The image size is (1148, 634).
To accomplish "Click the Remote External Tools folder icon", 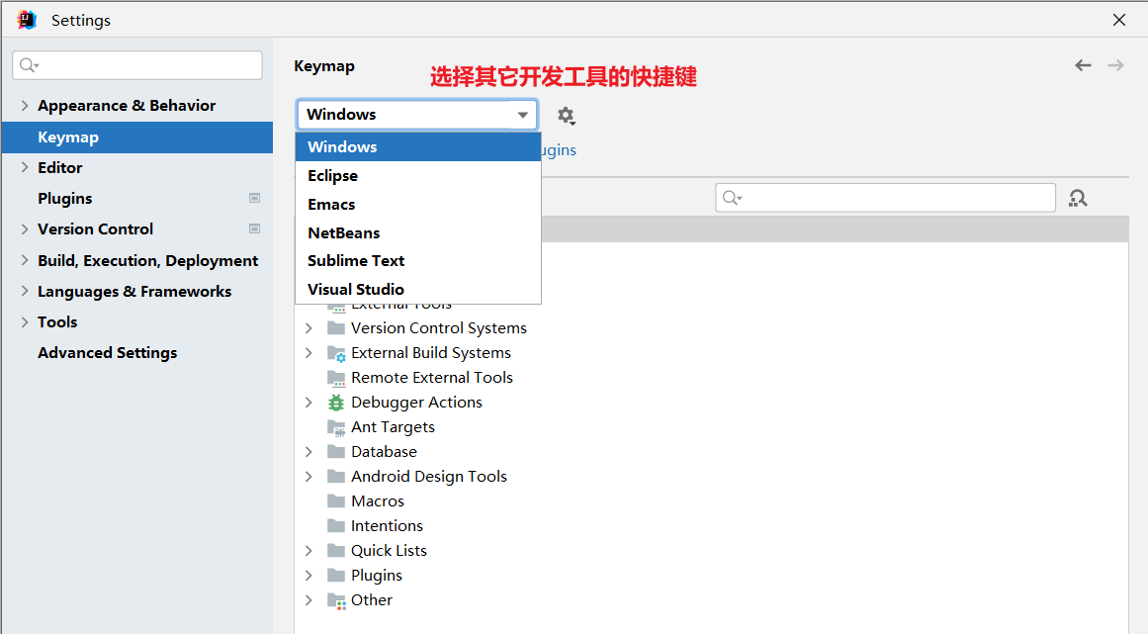I will tap(336, 378).
